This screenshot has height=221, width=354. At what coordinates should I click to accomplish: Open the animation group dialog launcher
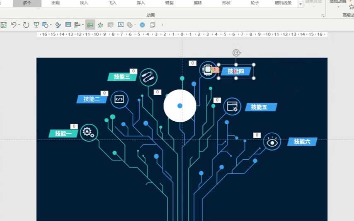[323, 15]
